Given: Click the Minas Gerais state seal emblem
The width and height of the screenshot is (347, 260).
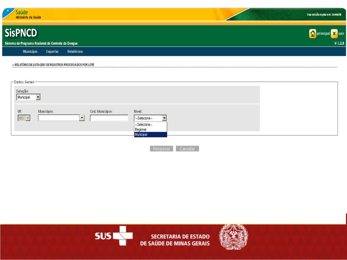Looking at the screenshot, I should [x=233, y=237].
